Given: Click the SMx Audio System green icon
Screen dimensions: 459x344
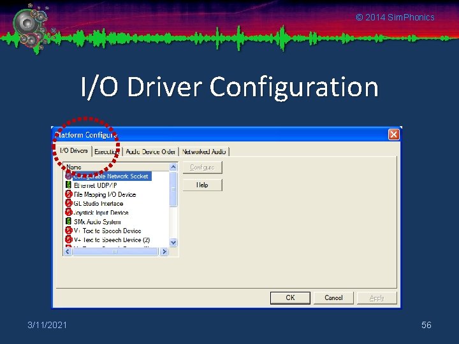Looking at the screenshot, I should 68,221.
